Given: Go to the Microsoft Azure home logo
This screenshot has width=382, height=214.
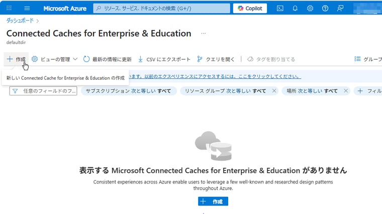Looking at the screenshot, I should point(65,9).
